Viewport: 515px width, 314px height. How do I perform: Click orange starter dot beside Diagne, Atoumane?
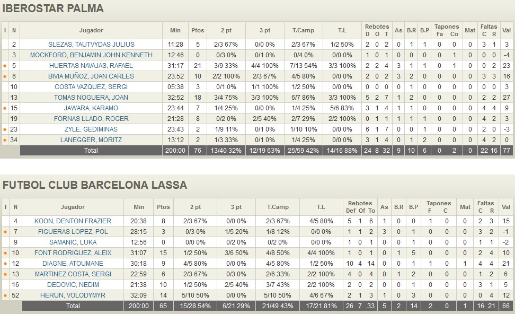(5, 264)
